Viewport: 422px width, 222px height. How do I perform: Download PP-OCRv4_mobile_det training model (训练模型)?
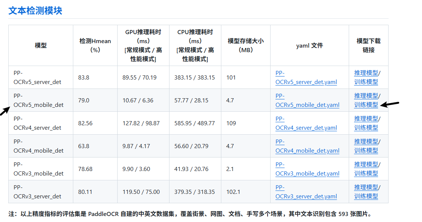click(366, 150)
